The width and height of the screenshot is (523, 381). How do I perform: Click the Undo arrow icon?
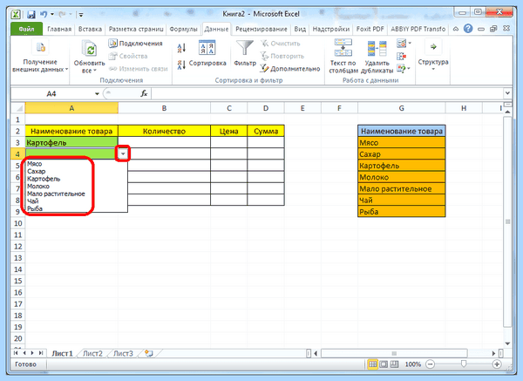click(44, 14)
